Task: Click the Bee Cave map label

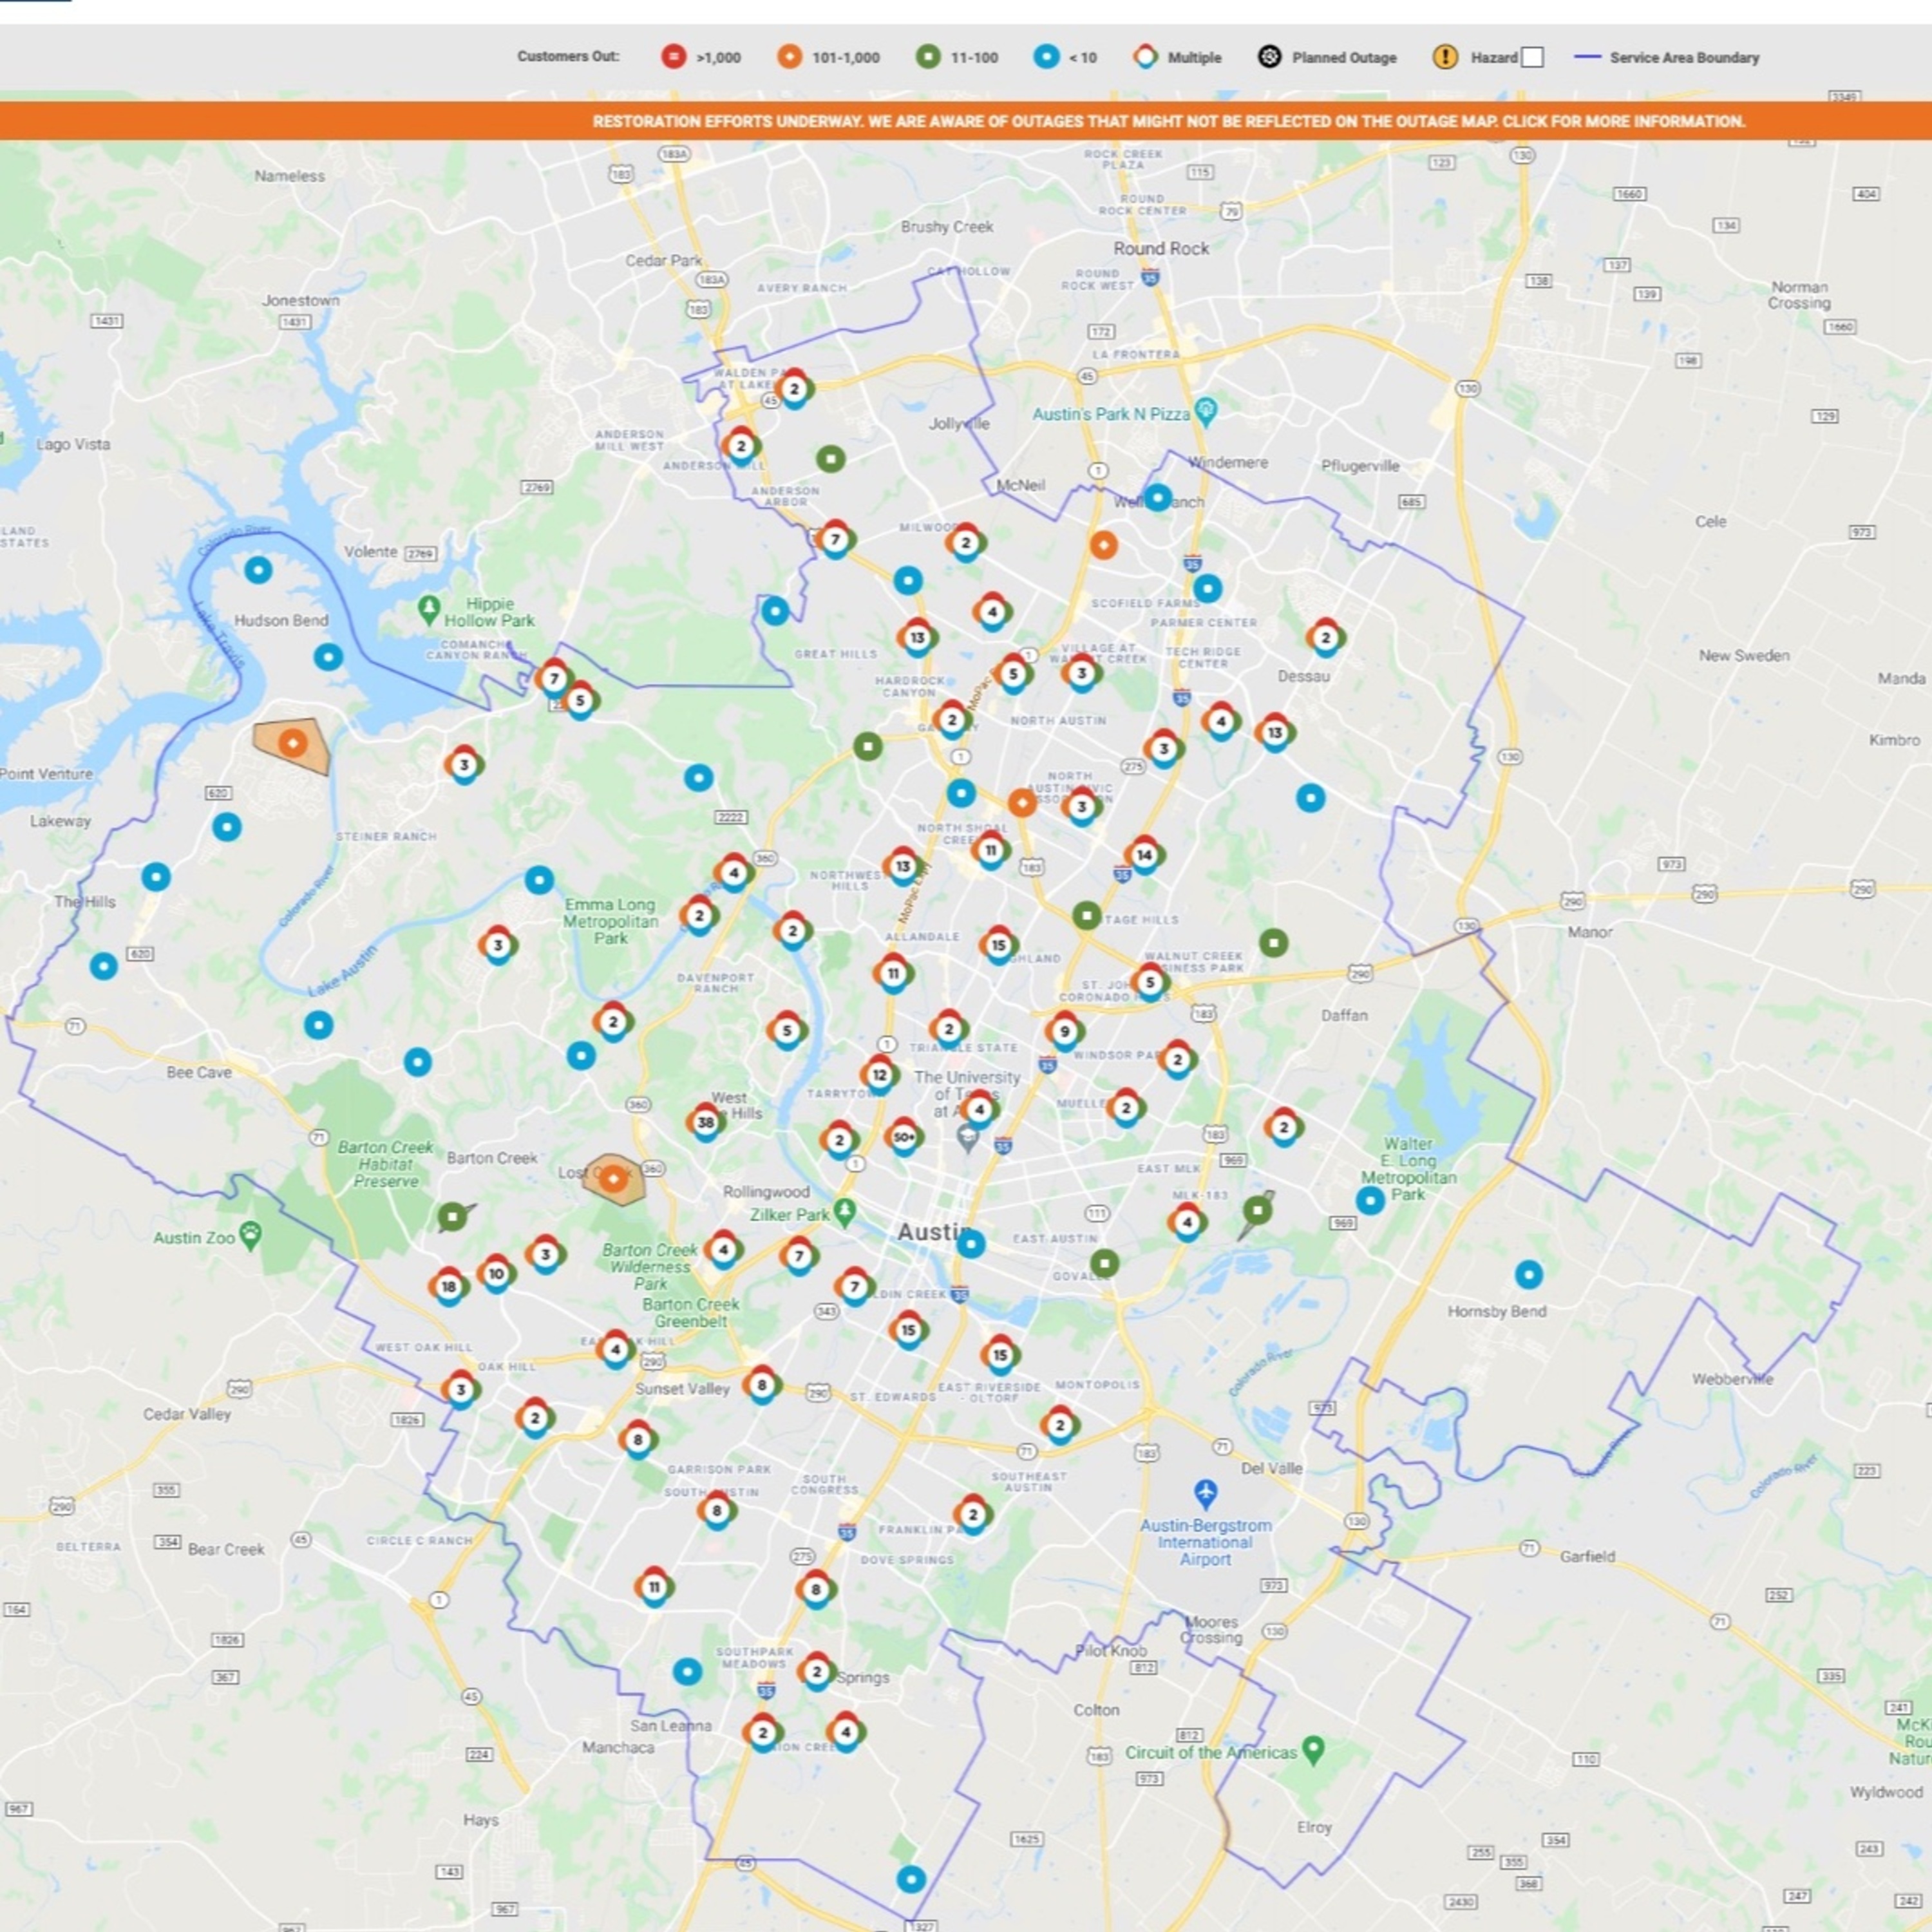Action: 199,1072
